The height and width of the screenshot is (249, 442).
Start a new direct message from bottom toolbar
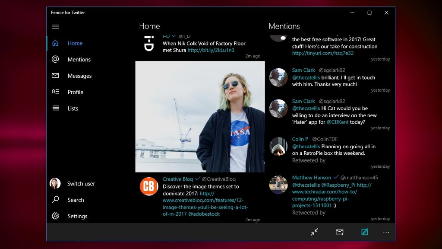(x=339, y=232)
